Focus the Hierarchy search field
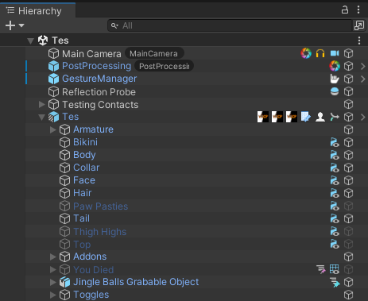 (x=230, y=25)
